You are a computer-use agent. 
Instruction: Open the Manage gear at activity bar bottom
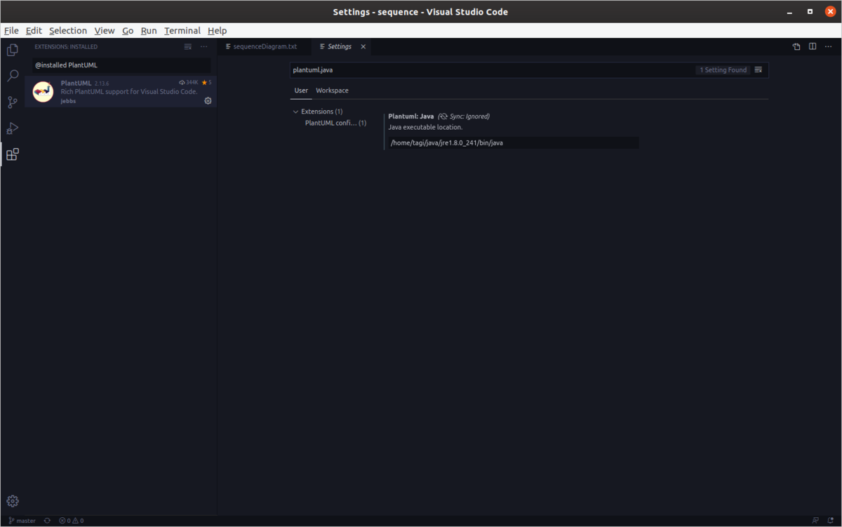pyautogui.click(x=13, y=501)
